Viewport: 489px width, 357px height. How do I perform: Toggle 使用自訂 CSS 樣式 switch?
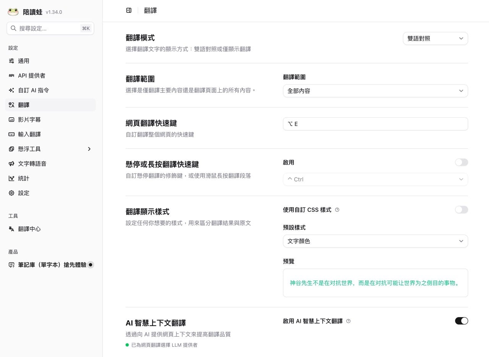(x=461, y=209)
